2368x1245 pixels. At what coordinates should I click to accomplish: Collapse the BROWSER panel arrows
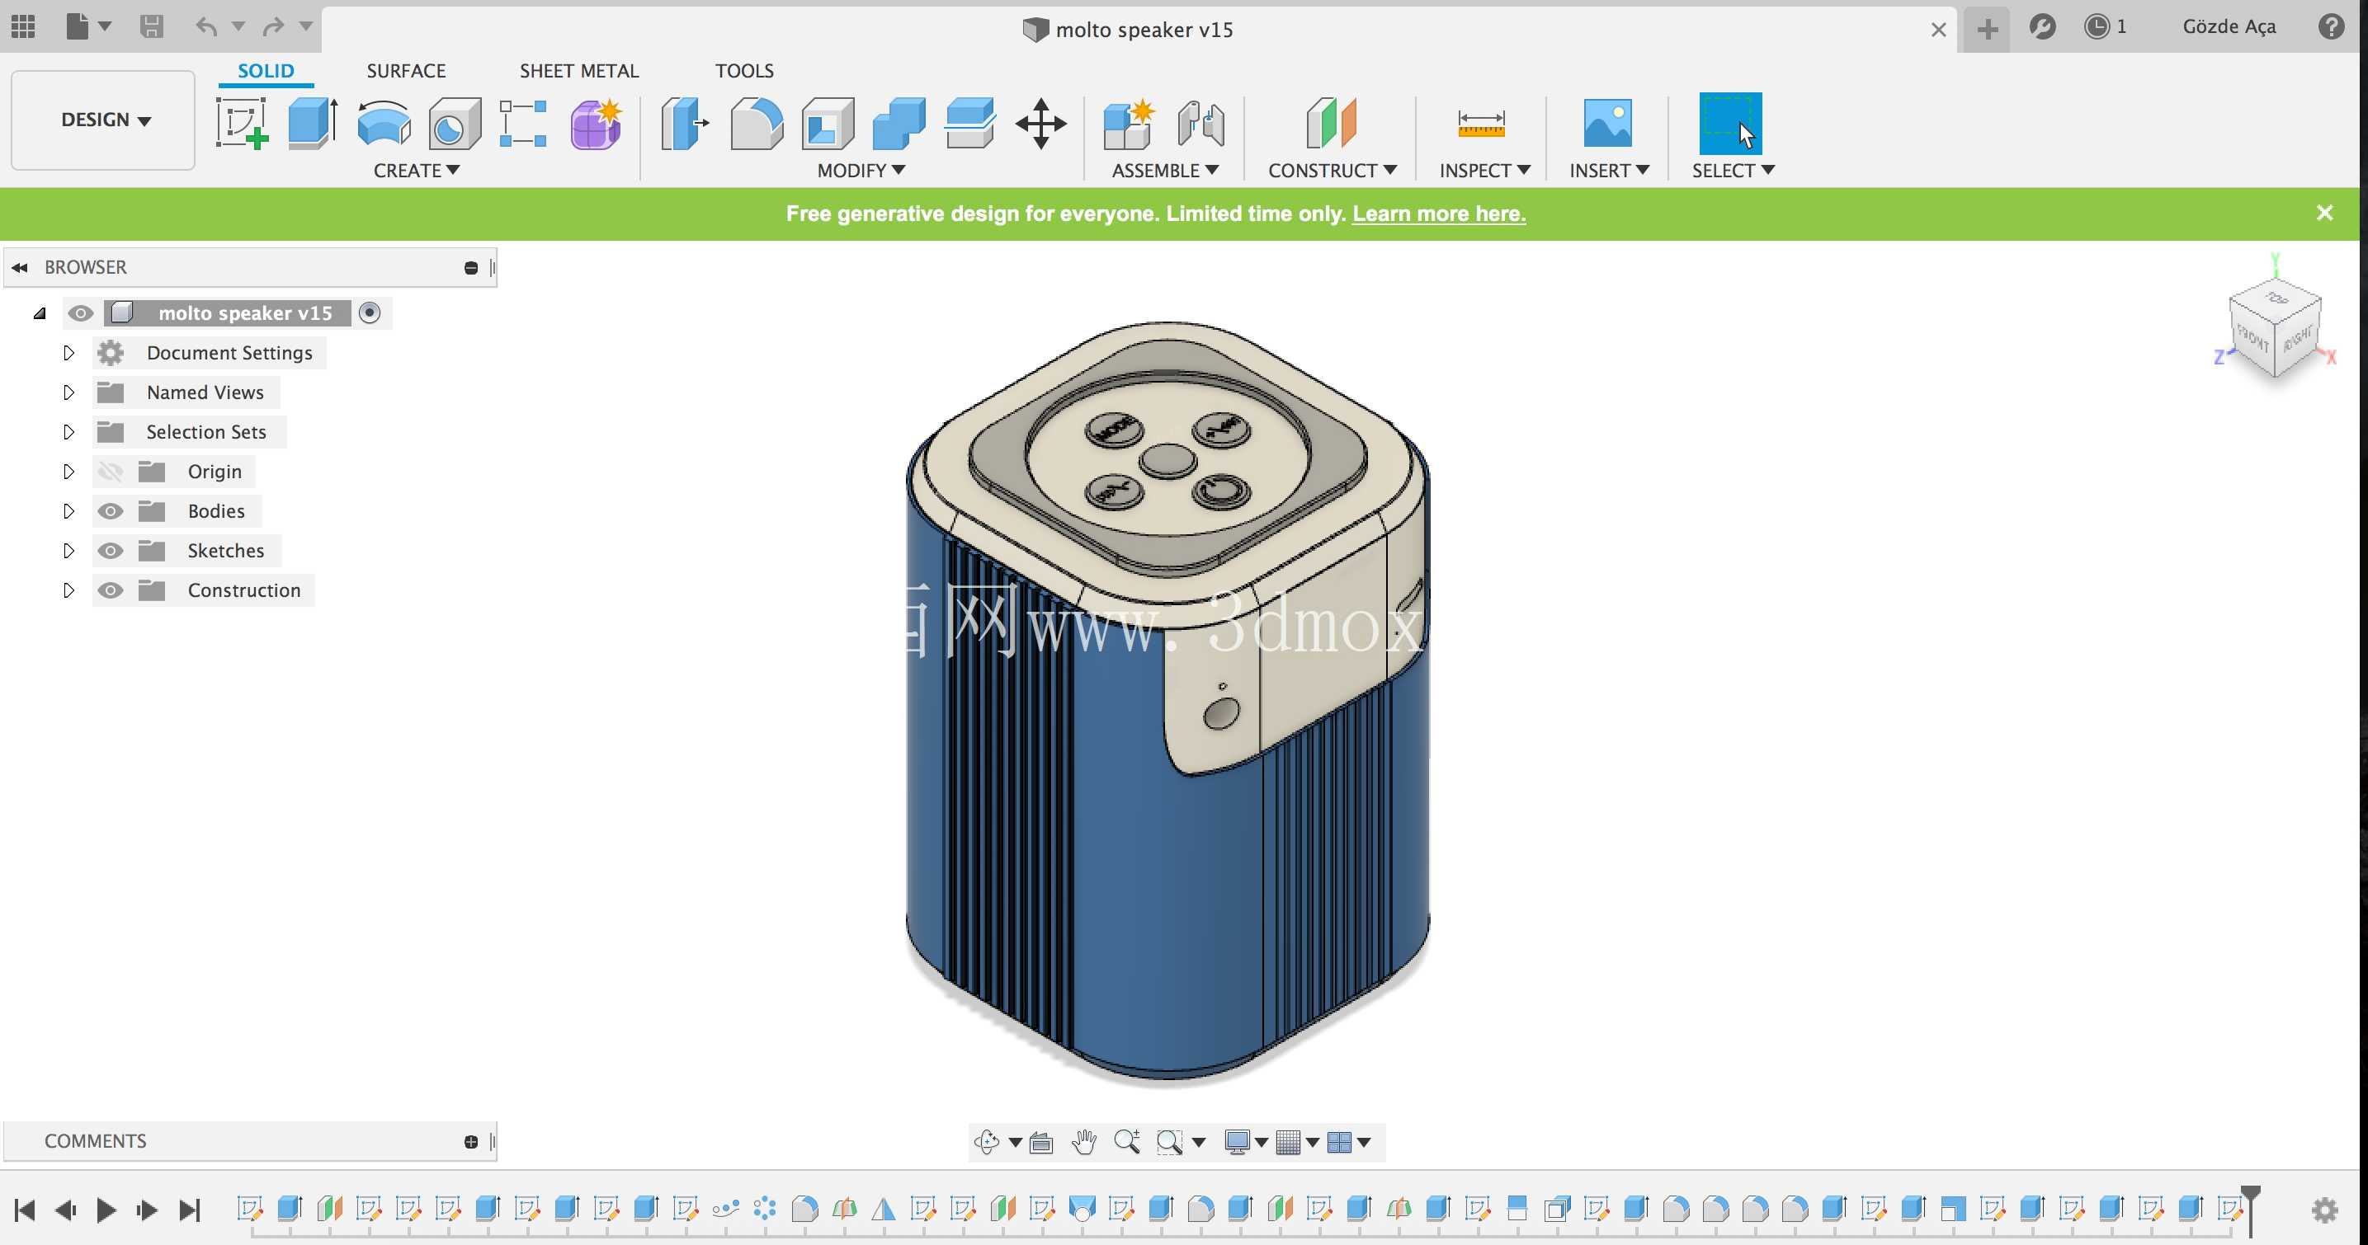(x=19, y=267)
